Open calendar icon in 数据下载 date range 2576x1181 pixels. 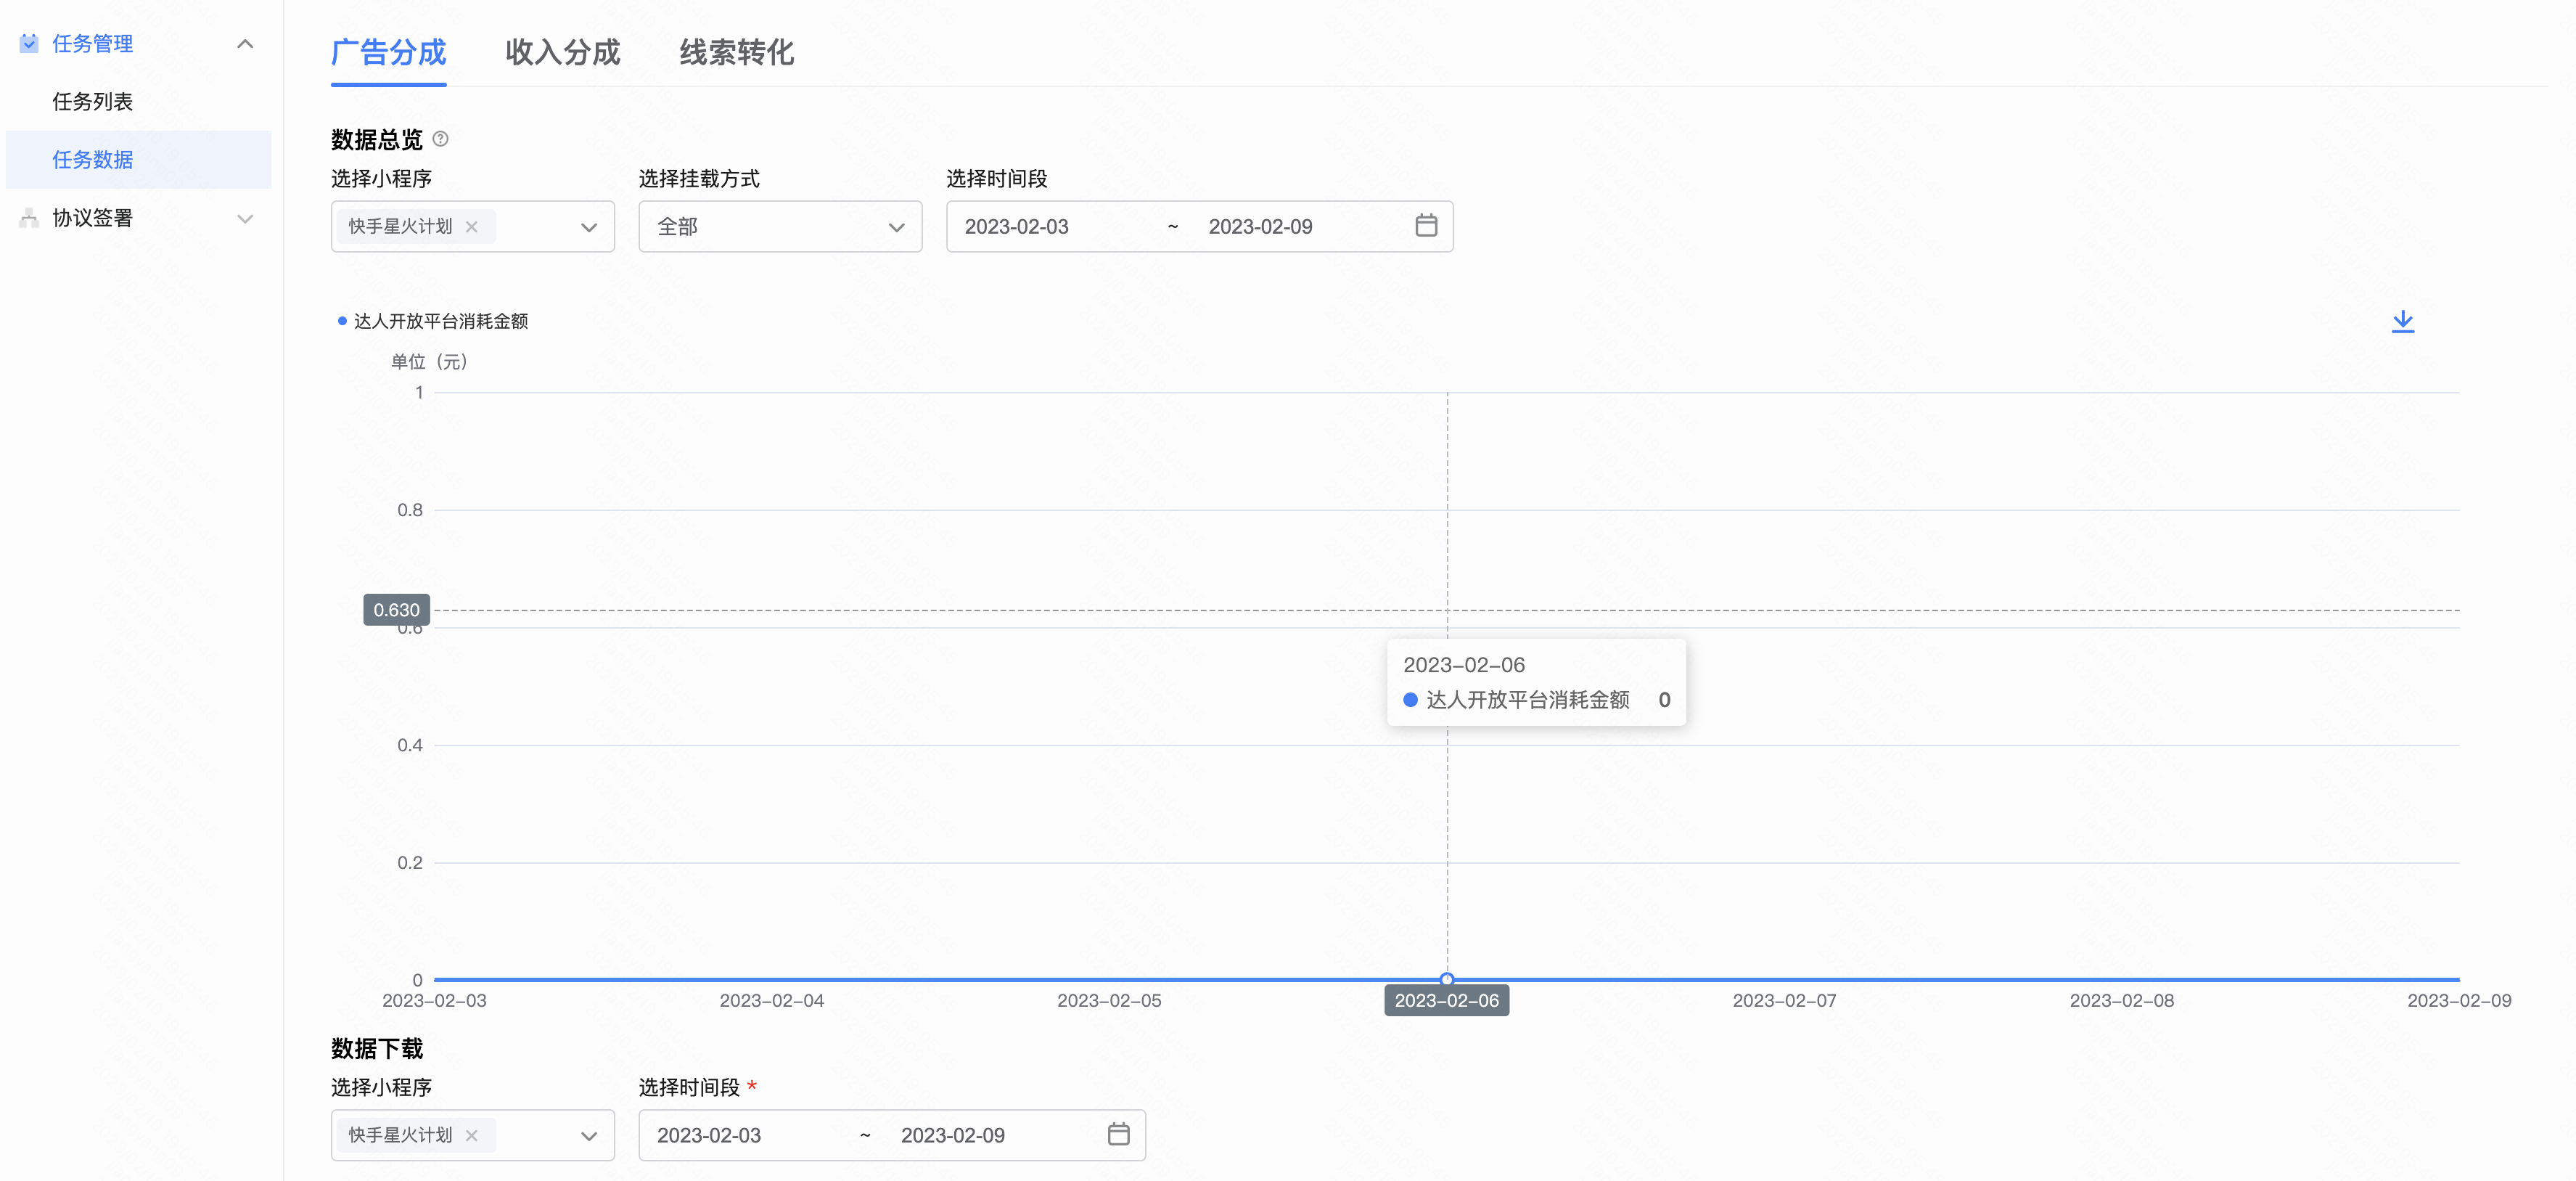click(x=1118, y=1134)
